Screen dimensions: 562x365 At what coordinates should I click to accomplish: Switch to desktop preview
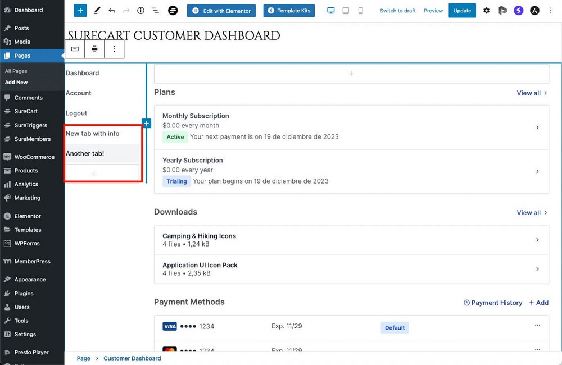pyautogui.click(x=331, y=11)
